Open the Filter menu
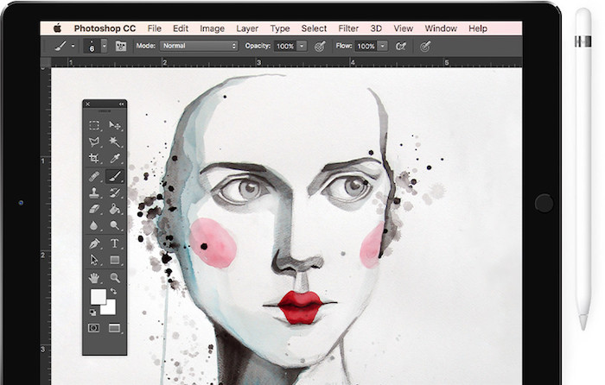The width and height of the screenshot is (605, 385). point(349,28)
